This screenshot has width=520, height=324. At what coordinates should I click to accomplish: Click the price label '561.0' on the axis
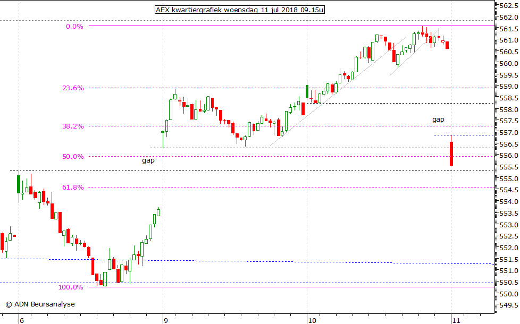[509, 40]
